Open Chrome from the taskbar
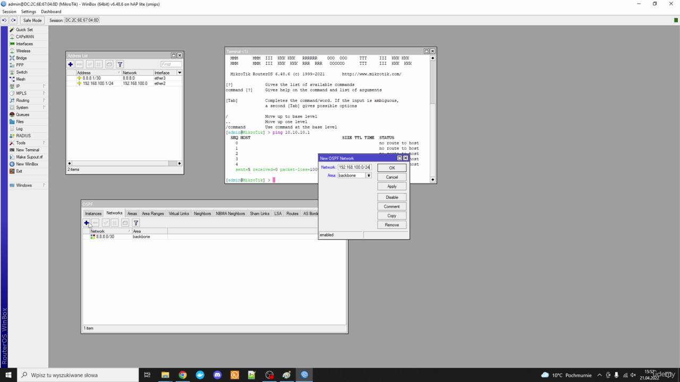Viewport: 680px width, 382px height. 182,375
